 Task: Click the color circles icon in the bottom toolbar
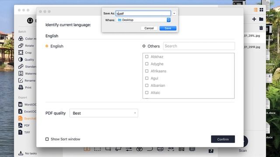point(139,149)
